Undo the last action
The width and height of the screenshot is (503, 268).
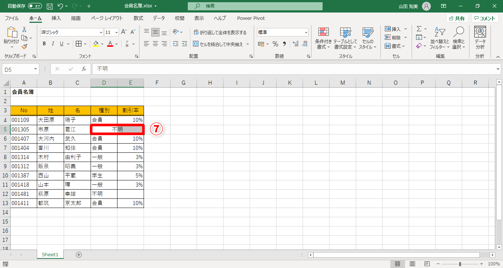(61, 6)
